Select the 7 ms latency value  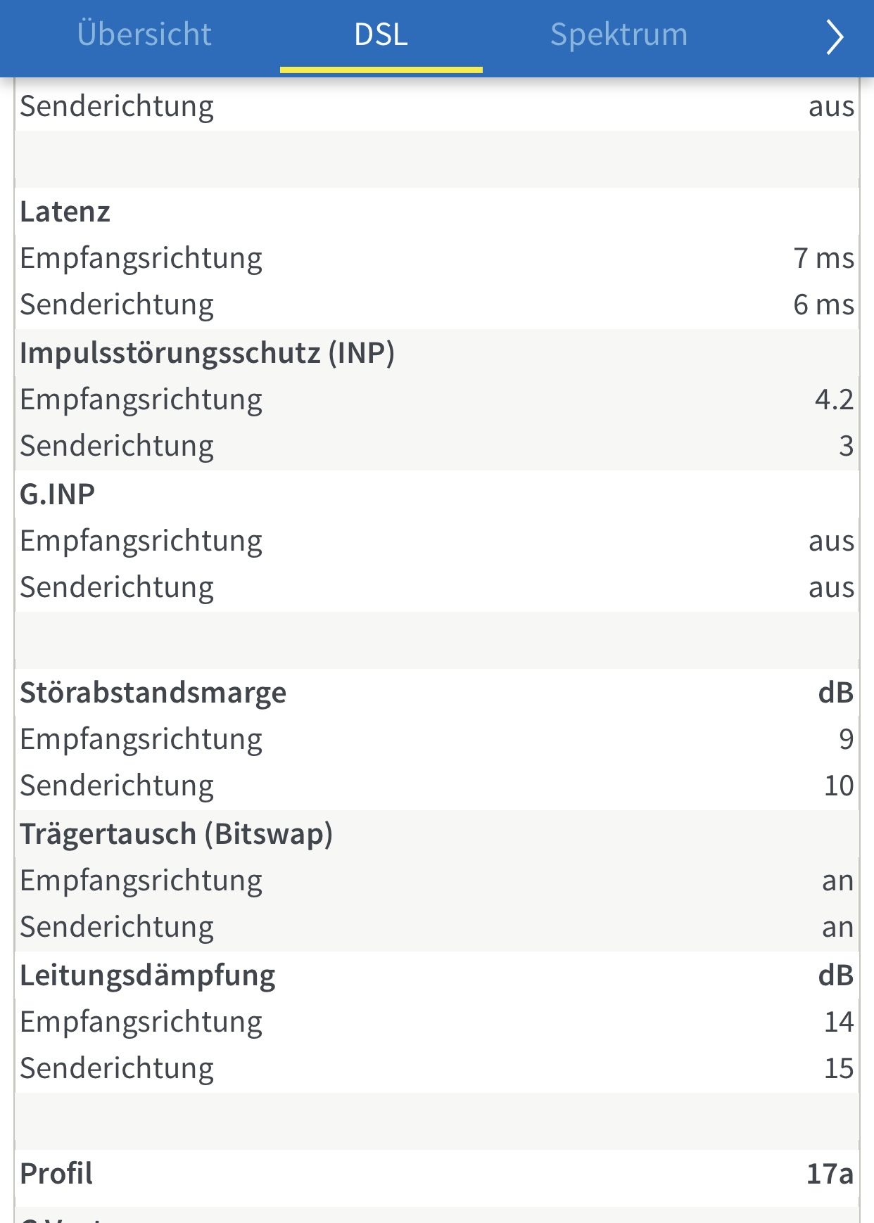pyautogui.click(x=823, y=258)
